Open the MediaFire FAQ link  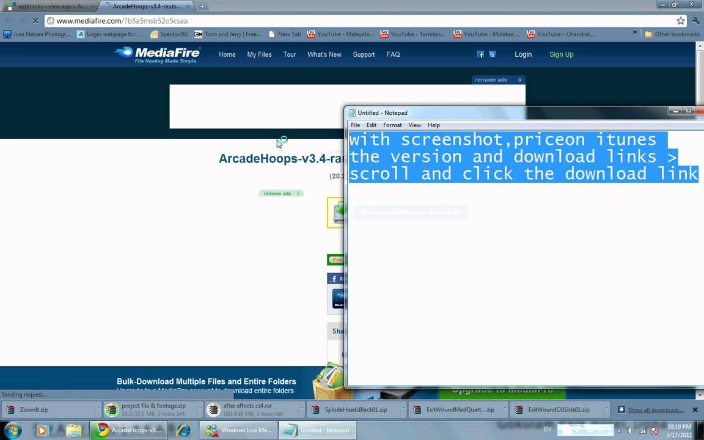tap(393, 54)
